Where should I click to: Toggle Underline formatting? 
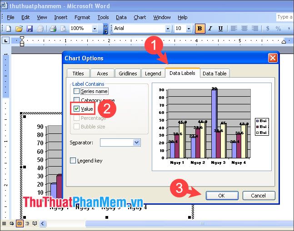tap(220, 29)
